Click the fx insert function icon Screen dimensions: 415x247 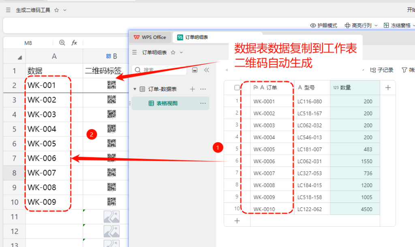pos(74,43)
